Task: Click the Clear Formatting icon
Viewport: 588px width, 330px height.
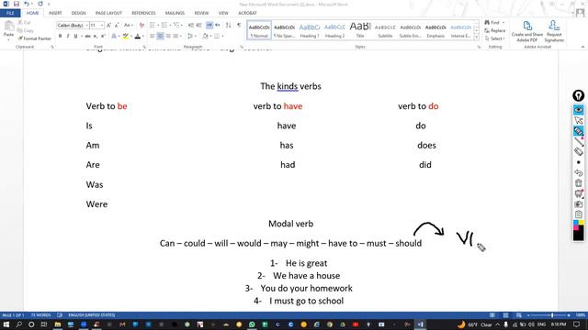Action: coord(141,26)
